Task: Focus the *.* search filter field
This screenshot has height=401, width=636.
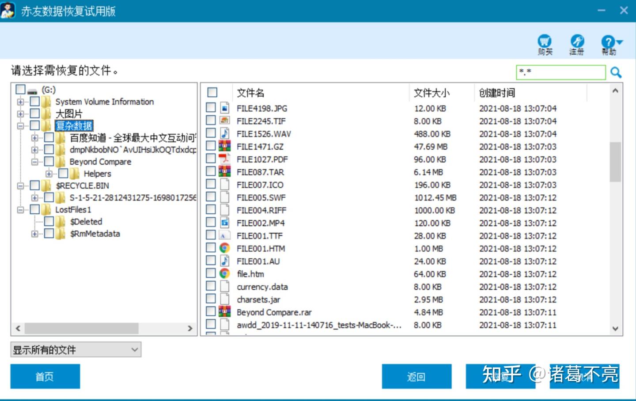Action: tap(560, 72)
